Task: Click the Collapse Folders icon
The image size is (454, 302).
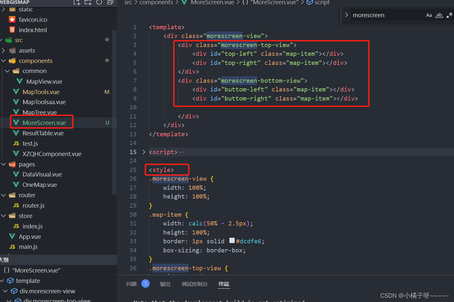Action: tap(110, 3)
